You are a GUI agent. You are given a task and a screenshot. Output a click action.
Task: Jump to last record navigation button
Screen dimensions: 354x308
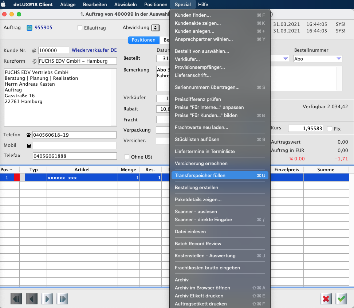tap(62, 299)
